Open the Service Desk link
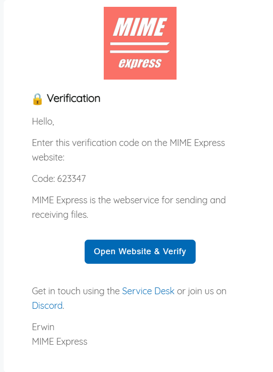Screen dimensions: 273x372 148,291
